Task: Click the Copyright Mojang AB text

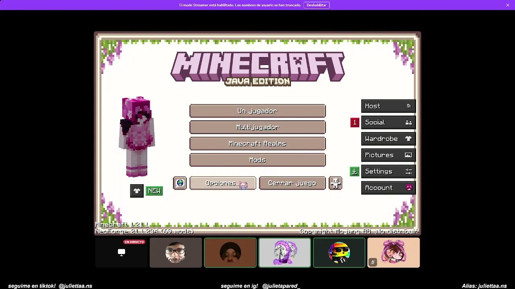Action: (x=359, y=231)
